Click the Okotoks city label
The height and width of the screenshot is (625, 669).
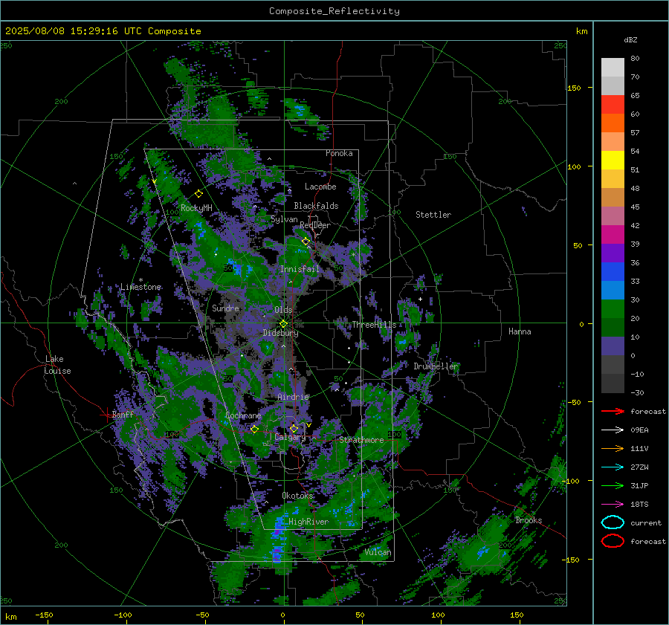click(297, 496)
